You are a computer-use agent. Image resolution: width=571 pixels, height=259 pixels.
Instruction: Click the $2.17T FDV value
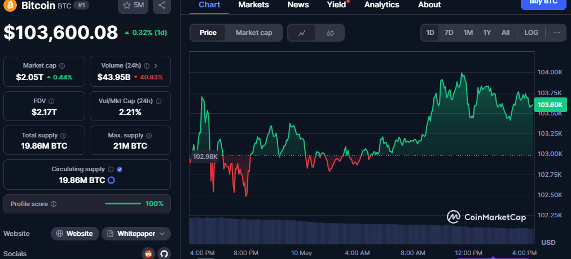coord(44,112)
